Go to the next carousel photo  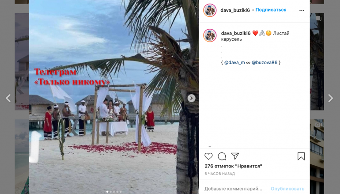coord(191,98)
